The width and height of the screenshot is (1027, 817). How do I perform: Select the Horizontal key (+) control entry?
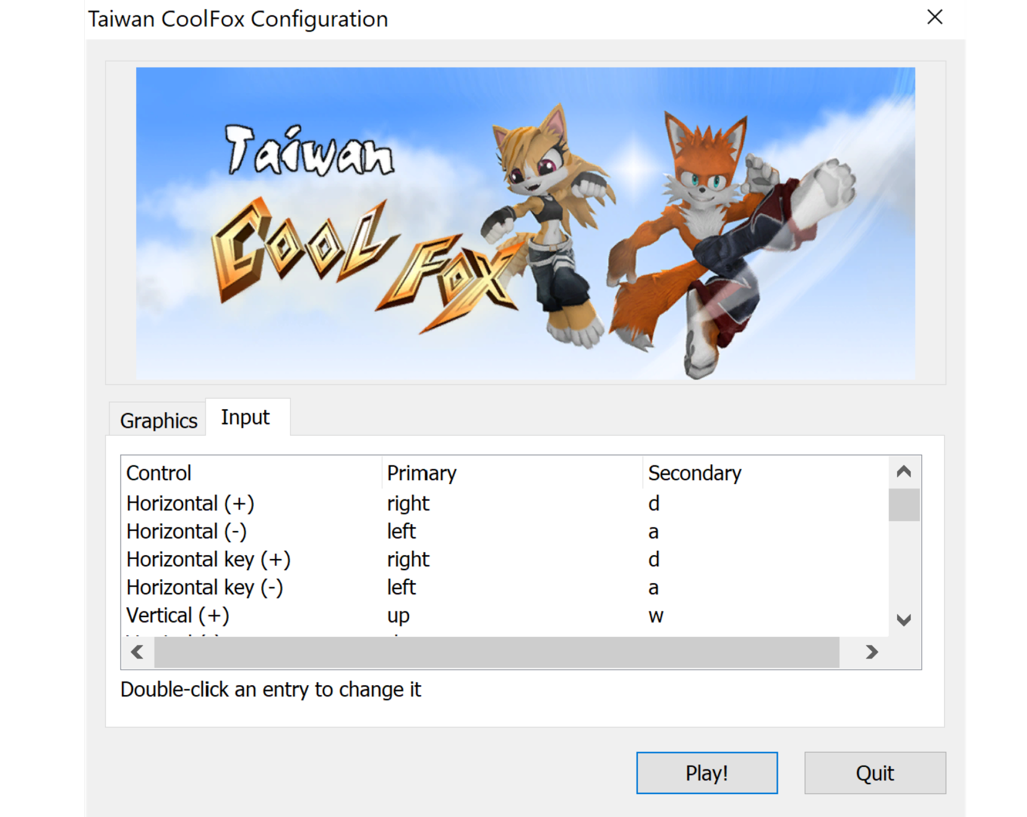pyautogui.click(x=208, y=560)
